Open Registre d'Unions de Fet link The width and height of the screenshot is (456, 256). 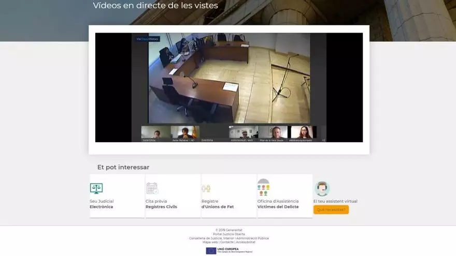(217, 204)
